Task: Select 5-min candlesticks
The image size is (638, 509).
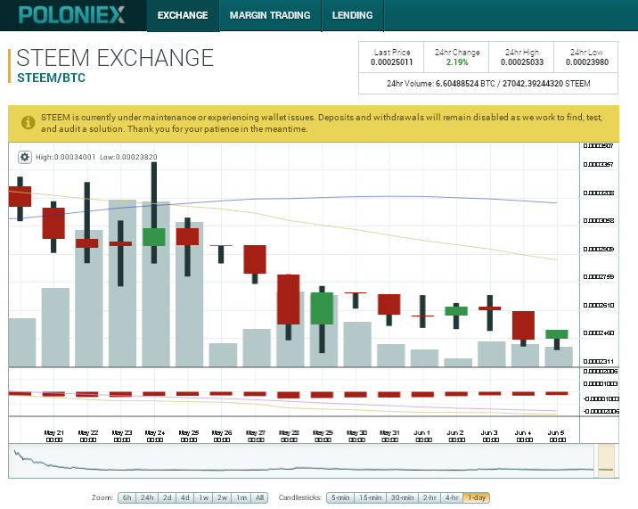Action: 340,497
